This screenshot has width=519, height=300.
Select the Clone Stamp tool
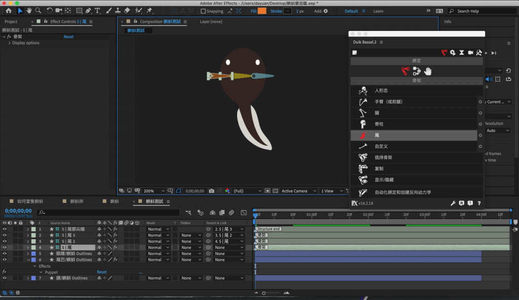(118, 11)
